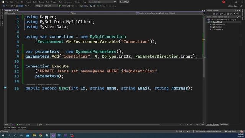Open the DemoMySql project scope dropdown
This screenshot has width=245, height=138.
[x=37, y=13]
